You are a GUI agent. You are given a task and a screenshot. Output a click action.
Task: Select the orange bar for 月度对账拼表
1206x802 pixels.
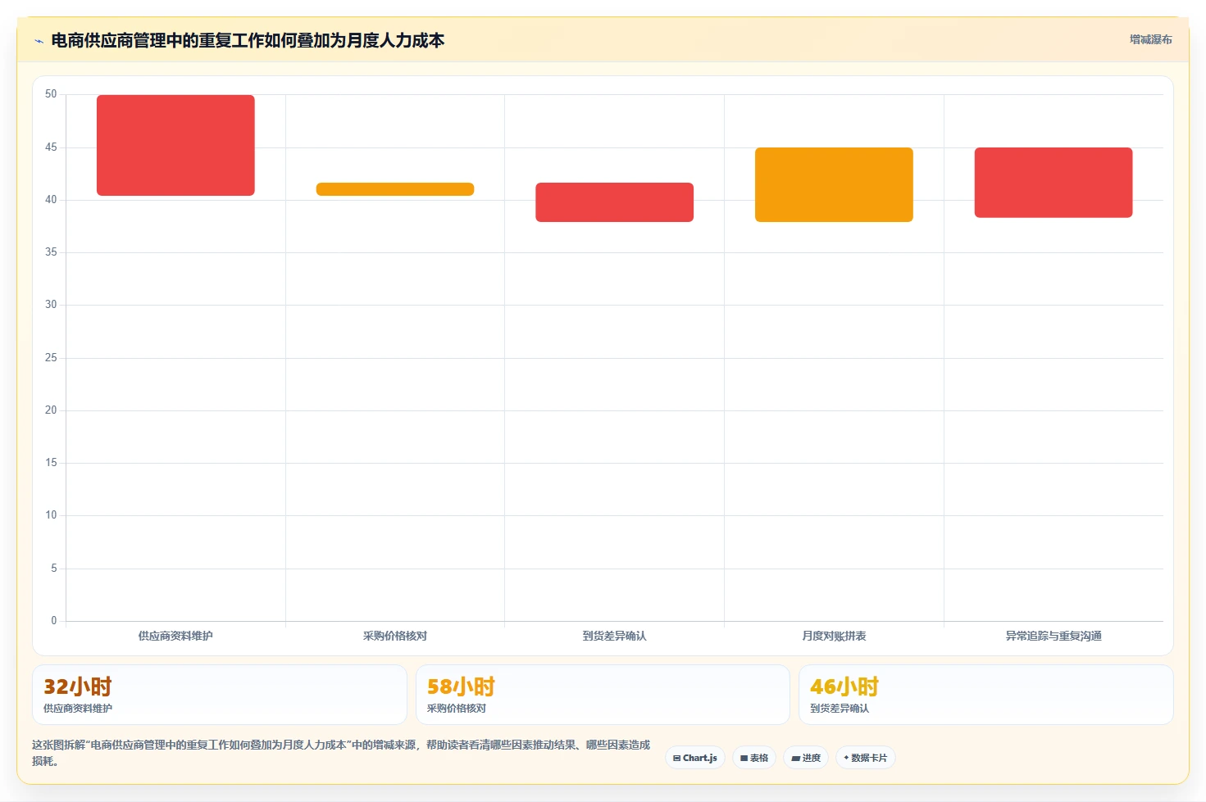click(834, 184)
